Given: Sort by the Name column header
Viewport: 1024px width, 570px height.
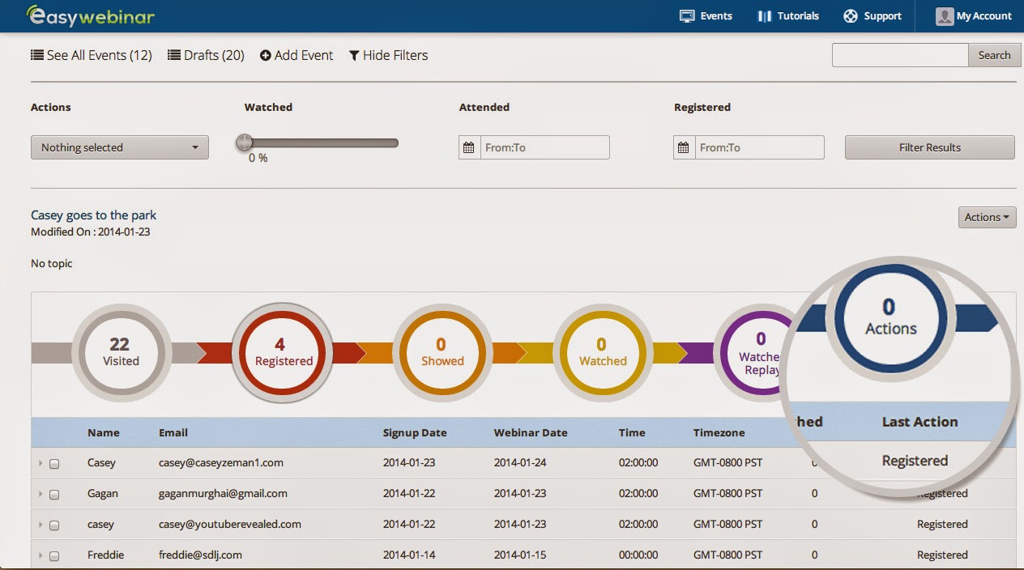Looking at the screenshot, I should (104, 432).
